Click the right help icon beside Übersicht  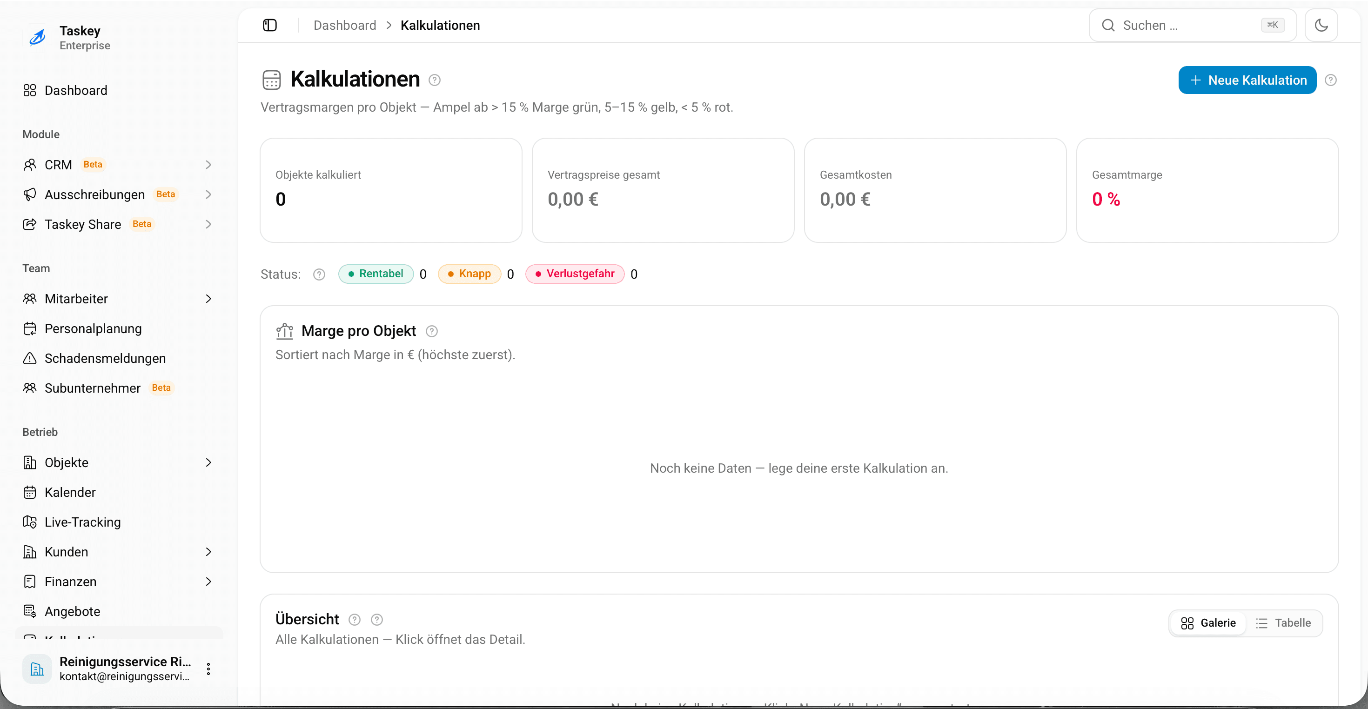[376, 620]
